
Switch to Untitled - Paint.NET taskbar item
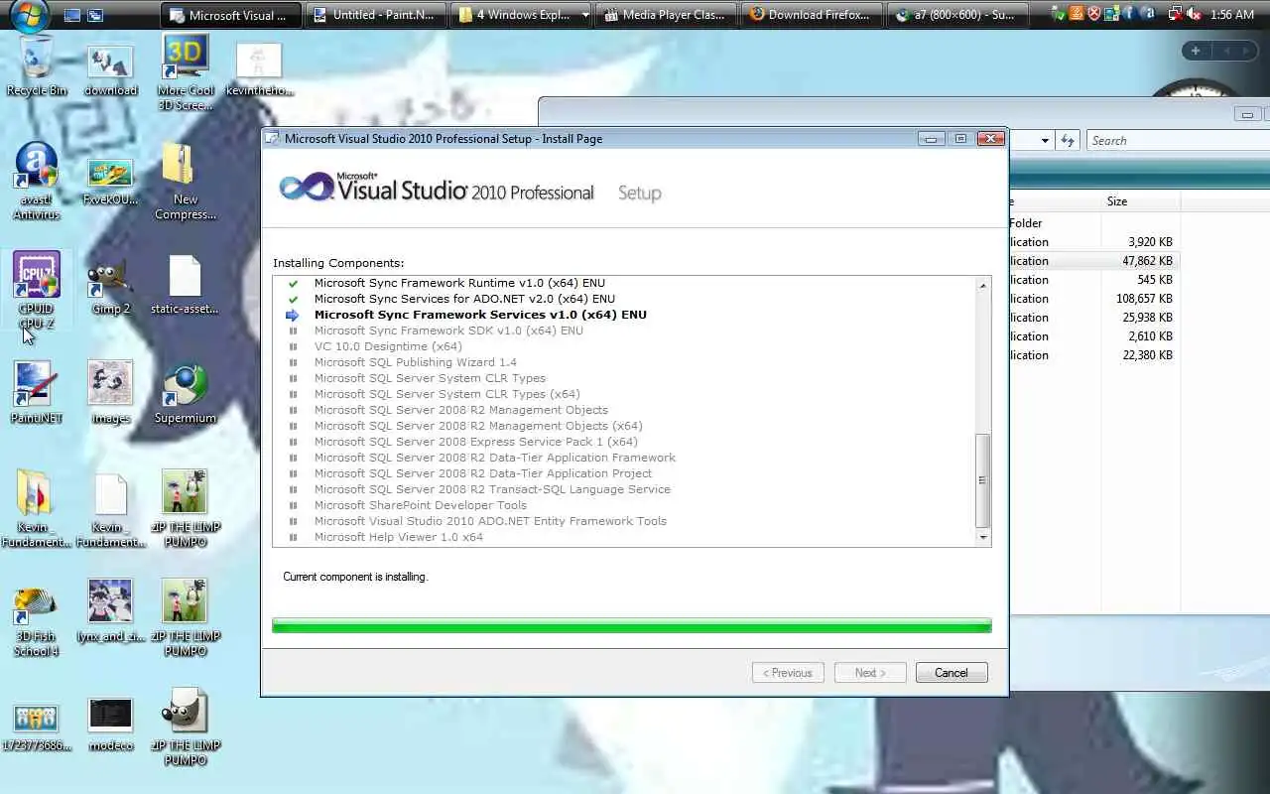375,15
